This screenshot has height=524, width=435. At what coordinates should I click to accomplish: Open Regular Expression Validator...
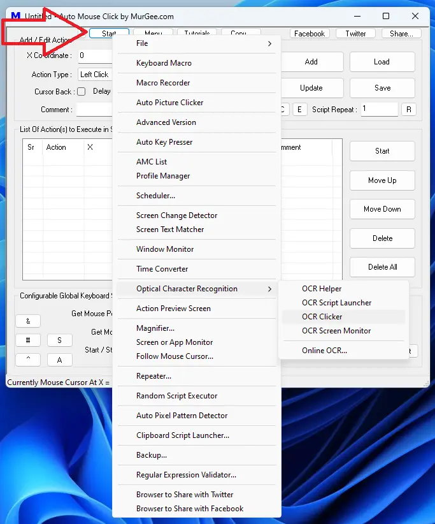tap(197, 475)
